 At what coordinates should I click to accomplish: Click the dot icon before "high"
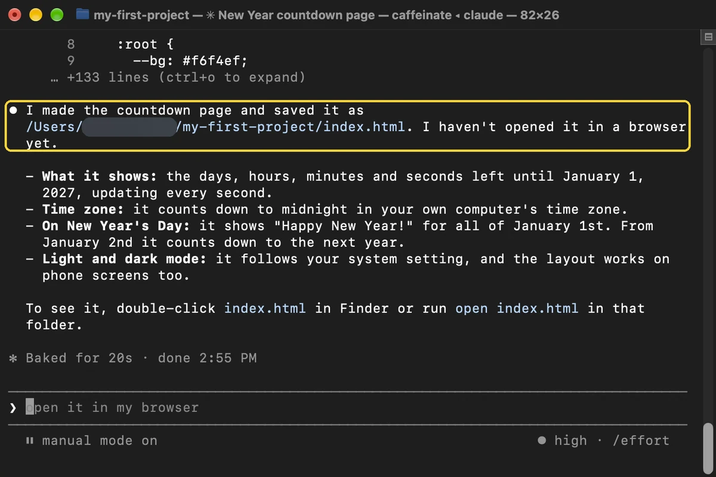click(x=542, y=441)
